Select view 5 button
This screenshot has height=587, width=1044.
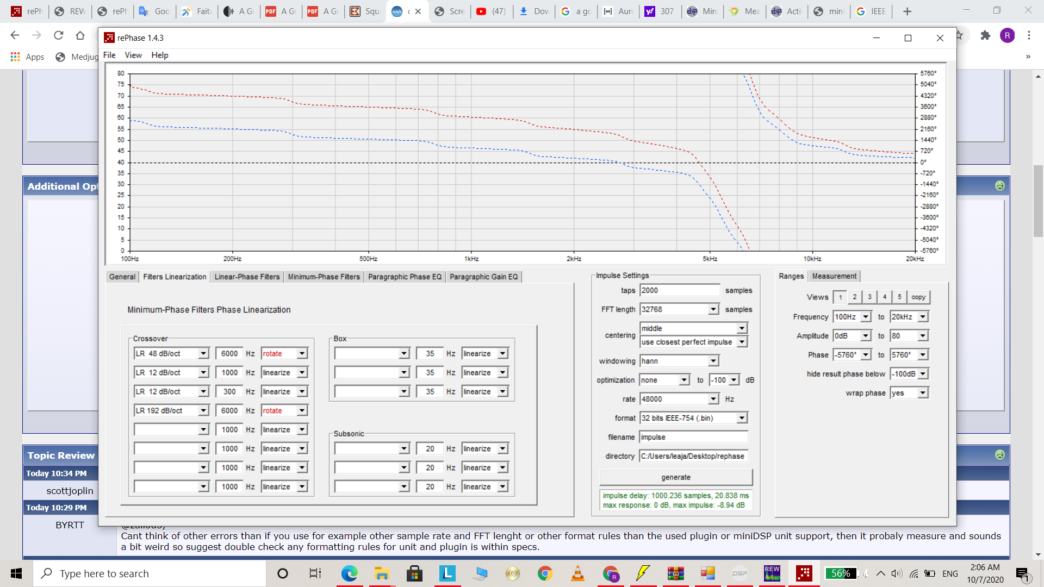click(899, 297)
